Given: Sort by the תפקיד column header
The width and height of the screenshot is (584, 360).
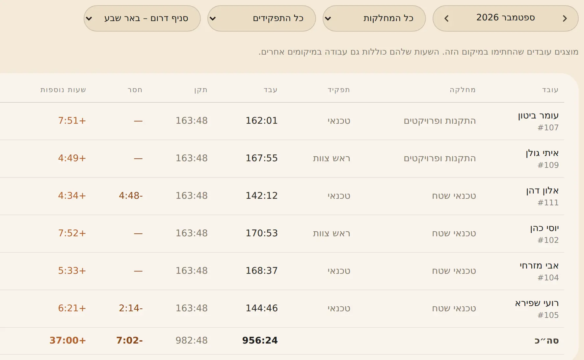Looking at the screenshot, I should point(338,90).
